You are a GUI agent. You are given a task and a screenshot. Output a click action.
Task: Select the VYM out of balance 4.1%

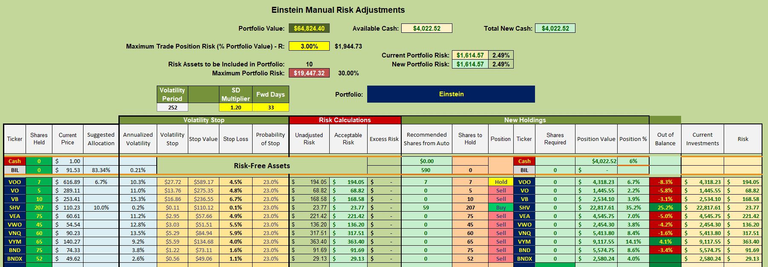pos(665,241)
